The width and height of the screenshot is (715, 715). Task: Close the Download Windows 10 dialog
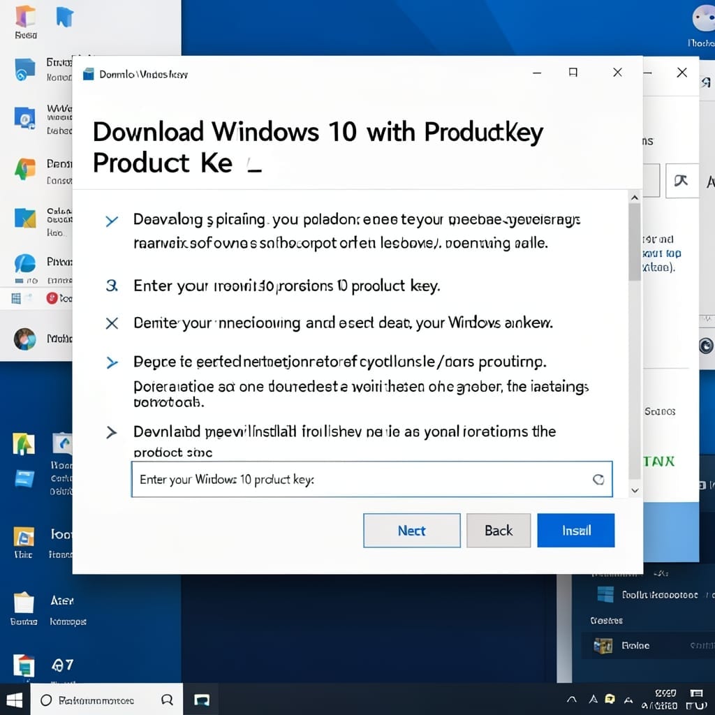coord(617,73)
